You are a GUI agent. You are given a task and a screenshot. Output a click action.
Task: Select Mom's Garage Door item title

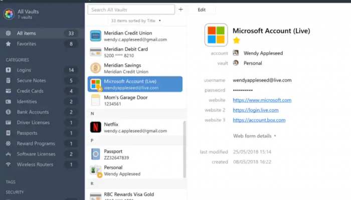pyautogui.click(x=126, y=97)
